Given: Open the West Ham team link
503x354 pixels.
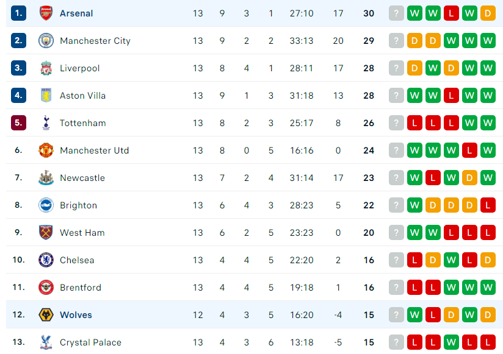Looking at the screenshot, I should tap(82, 233).
